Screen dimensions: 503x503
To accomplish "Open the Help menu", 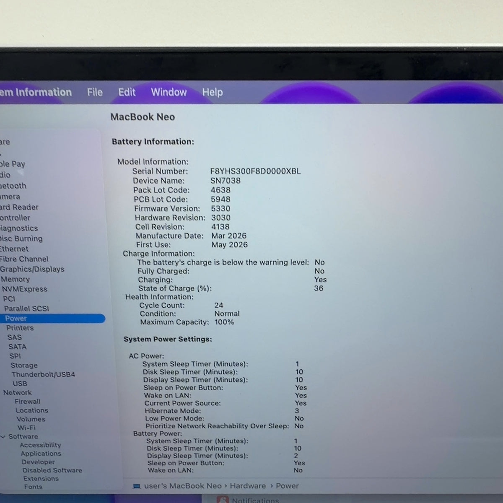I will (212, 92).
